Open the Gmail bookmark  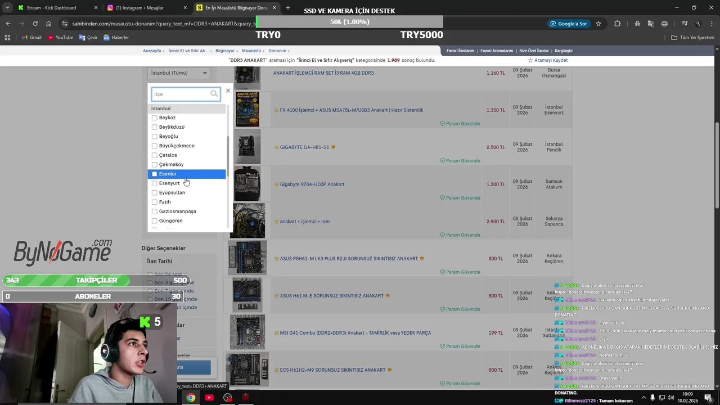tap(31, 38)
